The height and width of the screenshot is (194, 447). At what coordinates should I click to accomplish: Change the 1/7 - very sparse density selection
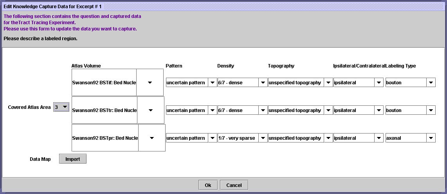point(263,138)
